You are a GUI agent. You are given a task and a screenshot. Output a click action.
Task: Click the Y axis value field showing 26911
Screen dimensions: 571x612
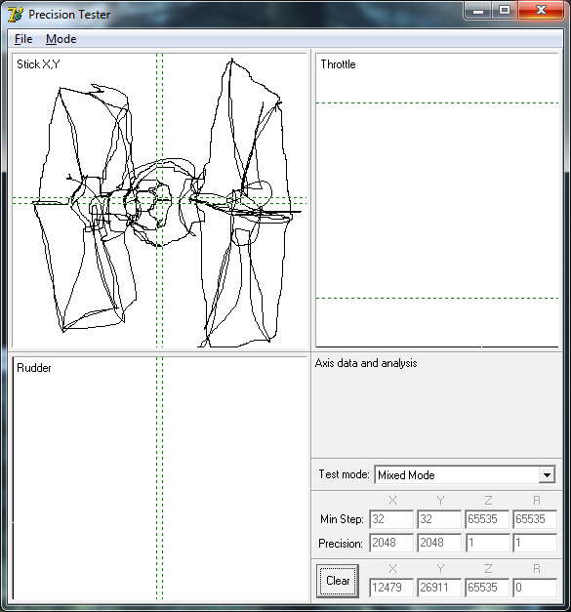point(439,588)
